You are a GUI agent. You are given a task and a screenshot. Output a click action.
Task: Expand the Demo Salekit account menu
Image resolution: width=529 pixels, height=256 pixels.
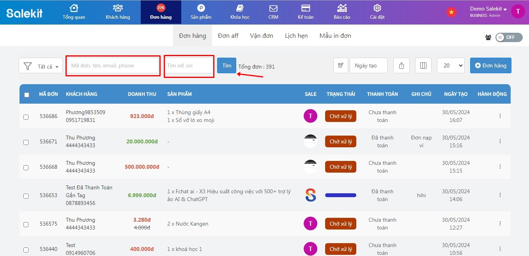tap(488, 9)
